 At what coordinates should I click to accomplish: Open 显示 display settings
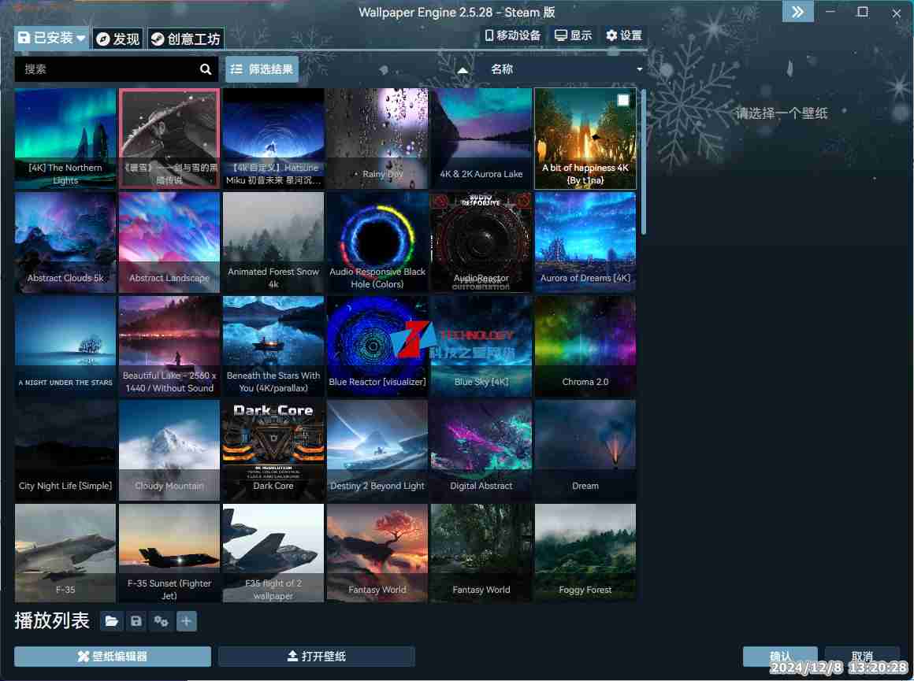tap(573, 35)
